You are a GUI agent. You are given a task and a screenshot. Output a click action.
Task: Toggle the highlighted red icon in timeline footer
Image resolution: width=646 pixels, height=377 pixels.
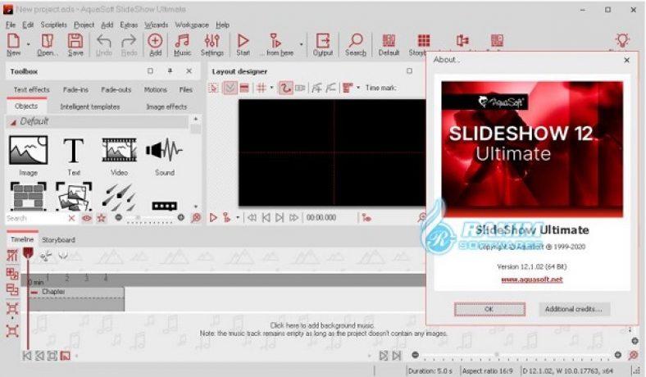point(65,356)
